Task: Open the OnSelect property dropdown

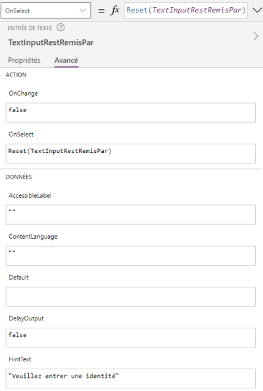Action: (x=46, y=11)
